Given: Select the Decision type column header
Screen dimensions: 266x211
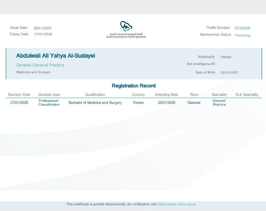Looking at the screenshot, I should pos(49,95).
